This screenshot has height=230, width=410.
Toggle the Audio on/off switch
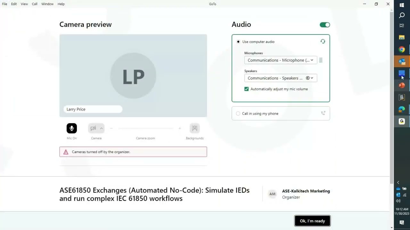tap(325, 25)
